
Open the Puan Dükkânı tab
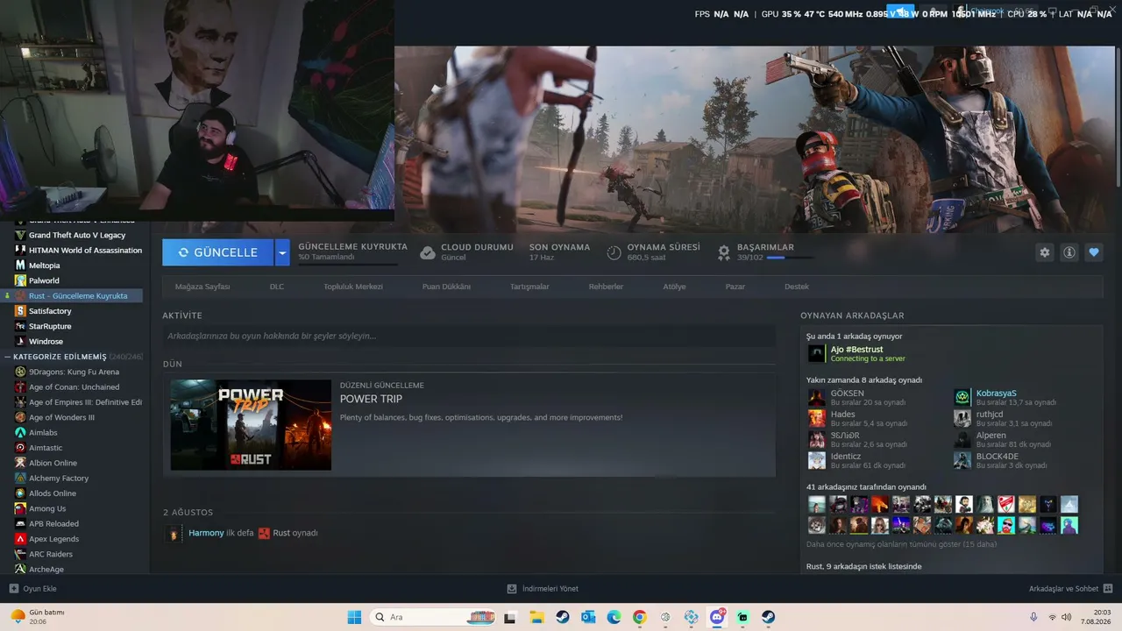pos(446,287)
